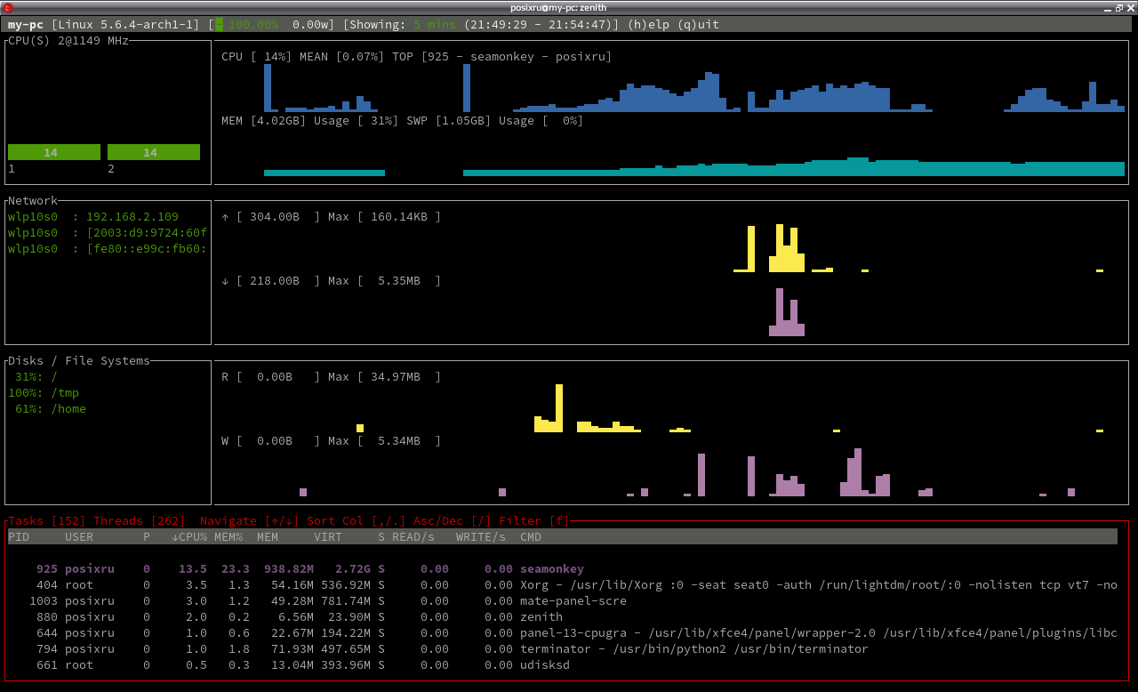The height and width of the screenshot is (692, 1138).
Task: Click the MEM% column header
Action: pyautogui.click(x=228, y=537)
